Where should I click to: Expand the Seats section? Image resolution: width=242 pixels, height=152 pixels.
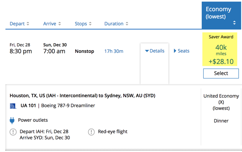[x=181, y=51]
